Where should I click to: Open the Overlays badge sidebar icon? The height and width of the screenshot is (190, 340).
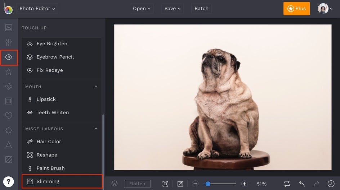[9, 130]
